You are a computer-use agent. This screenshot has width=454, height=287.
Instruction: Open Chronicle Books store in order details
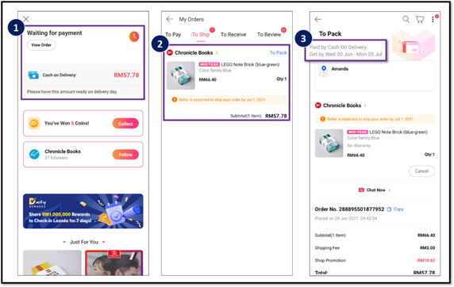click(342, 105)
